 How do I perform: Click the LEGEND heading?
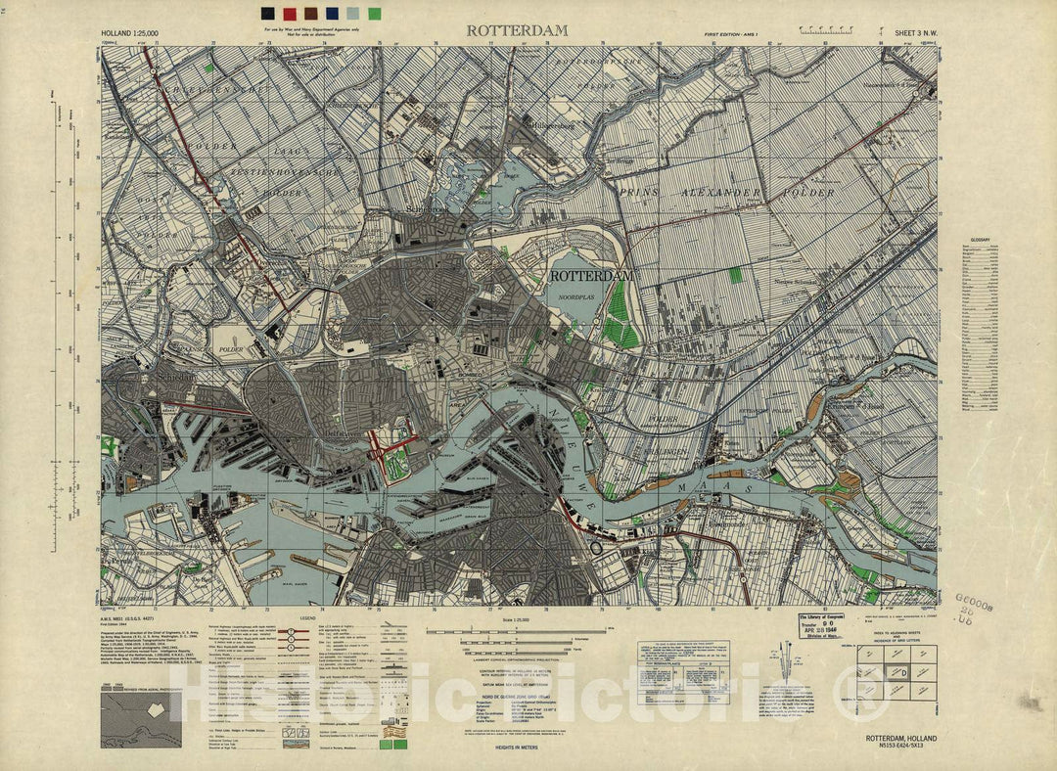click(308, 618)
